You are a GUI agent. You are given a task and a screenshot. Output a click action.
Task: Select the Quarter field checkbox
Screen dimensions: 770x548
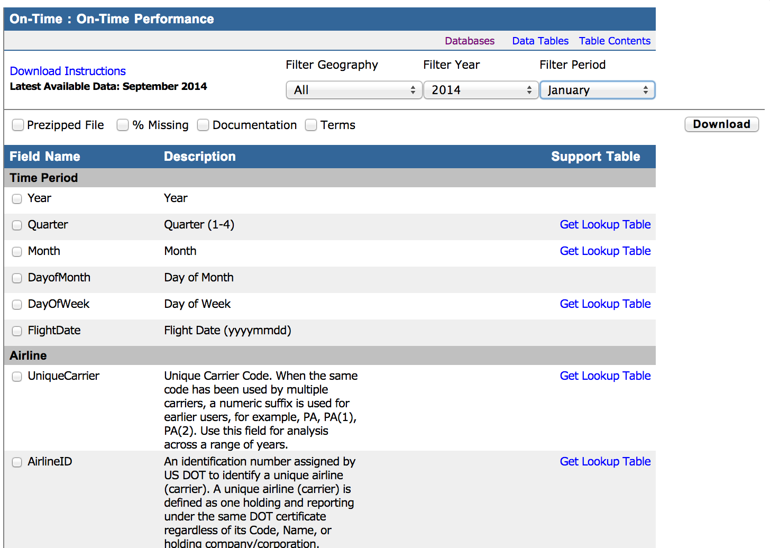[17, 225]
